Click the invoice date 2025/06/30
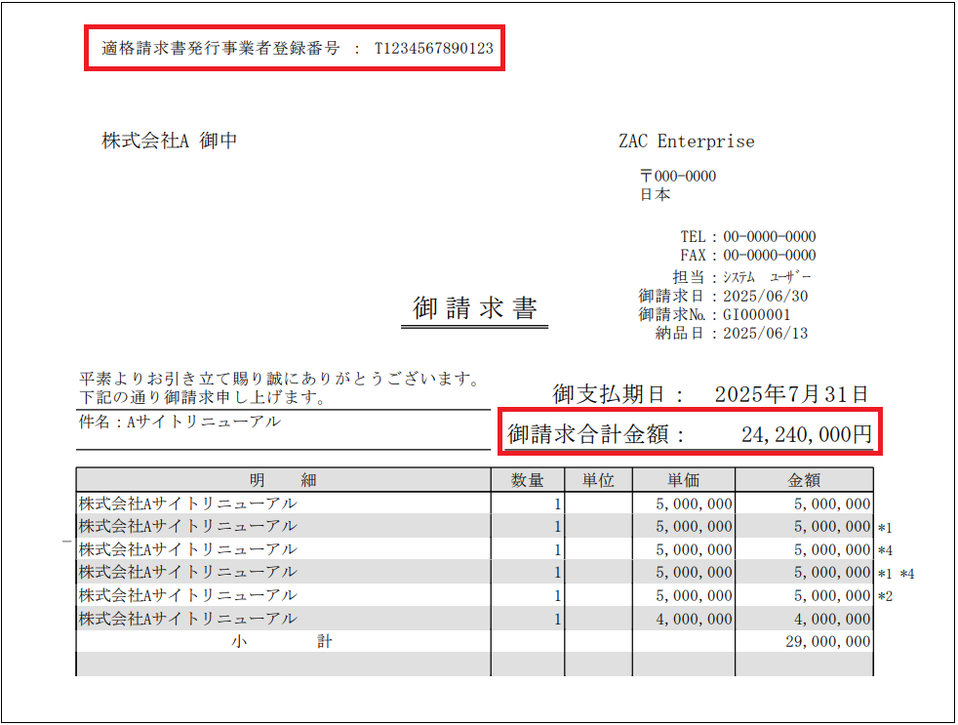The height and width of the screenshot is (725, 958). 765,296
